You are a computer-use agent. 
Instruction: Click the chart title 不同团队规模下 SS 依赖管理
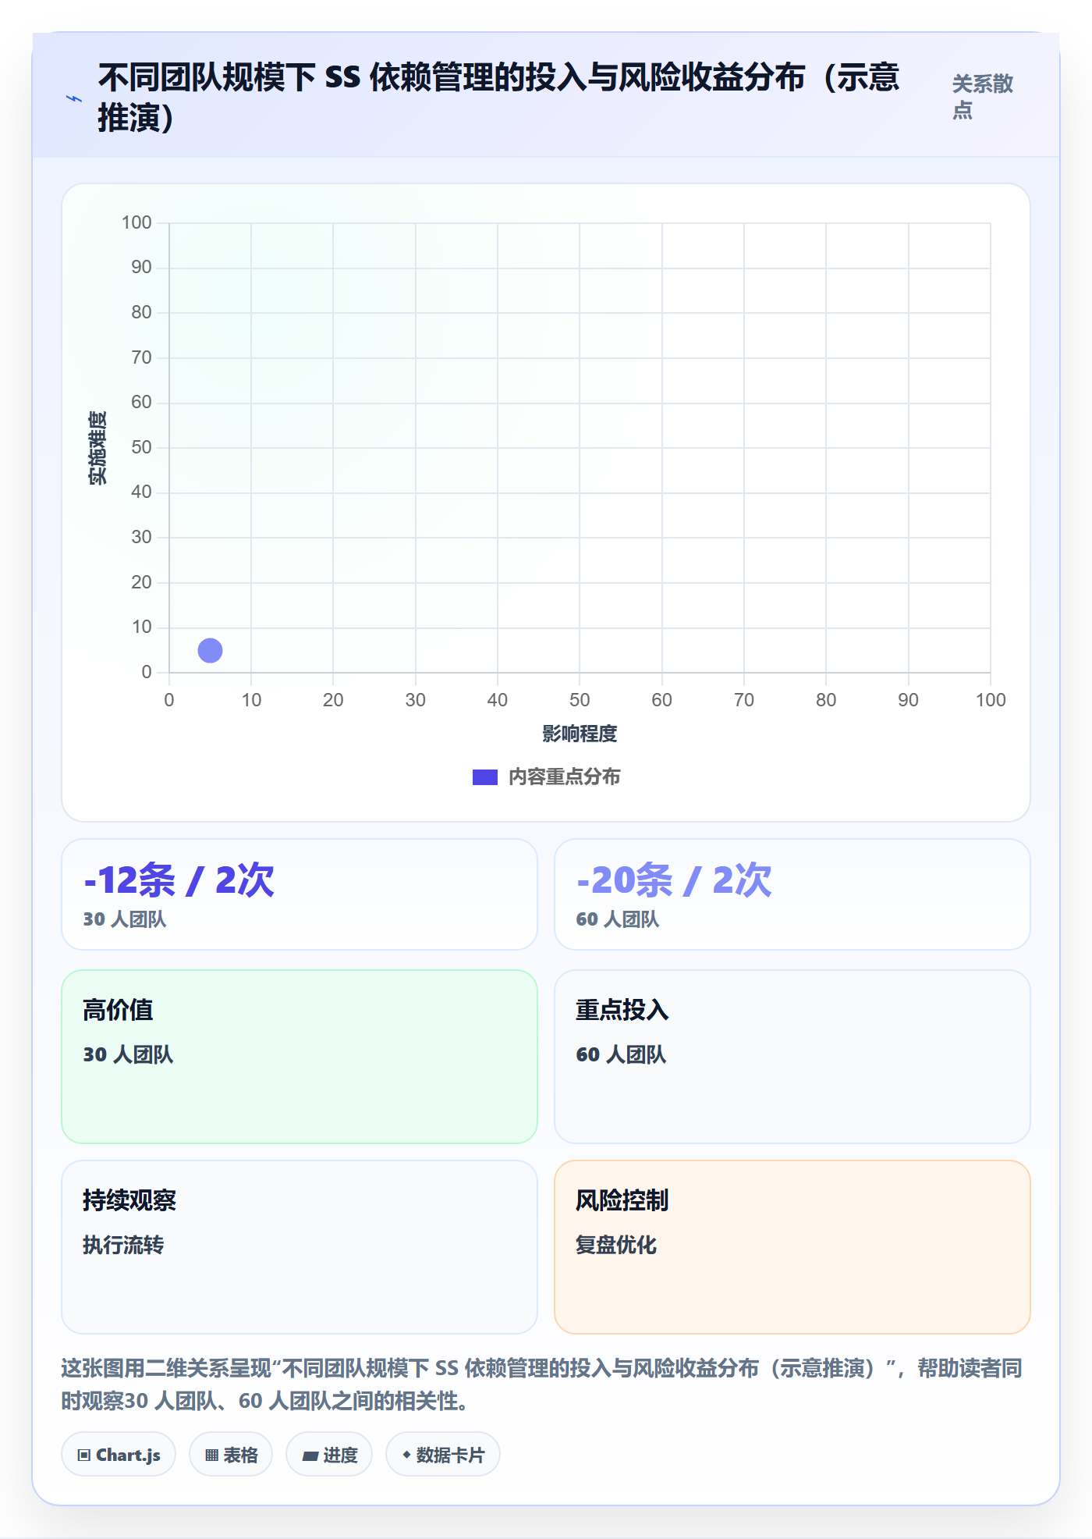(x=499, y=98)
